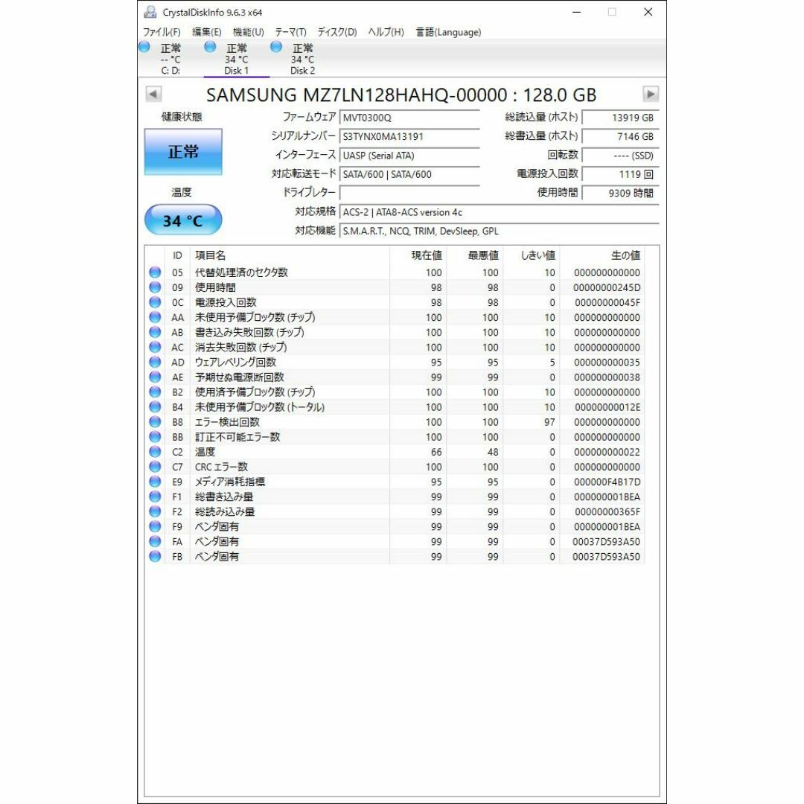804x804 pixels.
Task: Click status icon of attribute AD row
Action: (x=155, y=362)
